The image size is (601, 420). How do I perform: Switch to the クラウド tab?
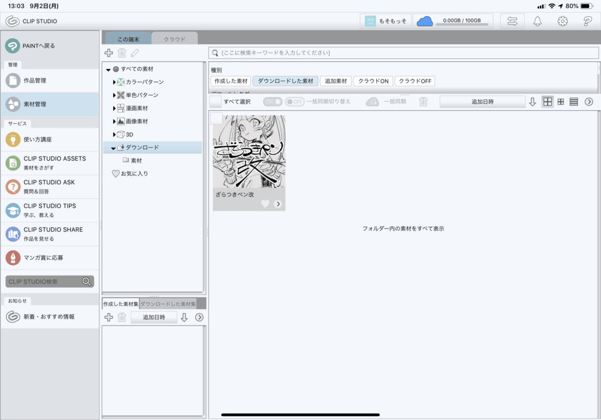click(175, 39)
